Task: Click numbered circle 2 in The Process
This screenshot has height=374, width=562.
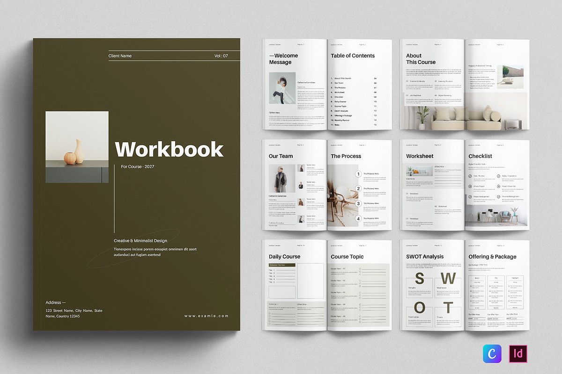Action: pyautogui.click(x=358, y=189)
